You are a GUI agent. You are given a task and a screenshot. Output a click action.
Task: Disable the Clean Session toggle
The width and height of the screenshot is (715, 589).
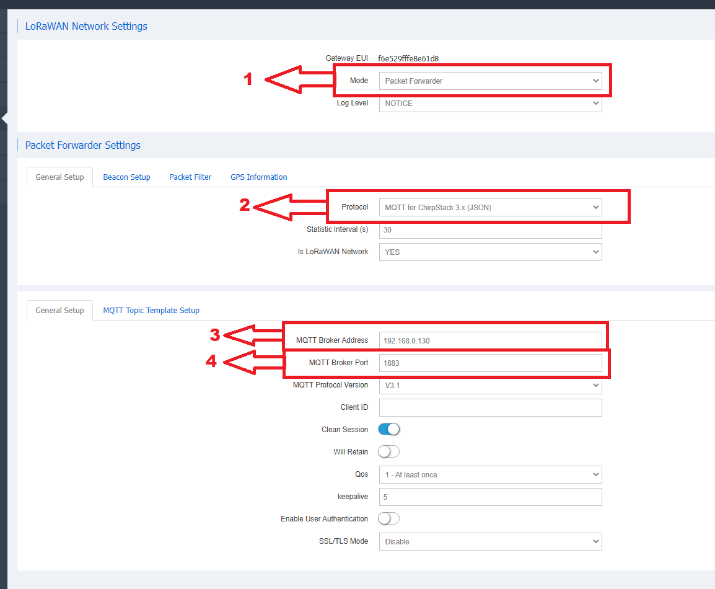click(389, 430)
